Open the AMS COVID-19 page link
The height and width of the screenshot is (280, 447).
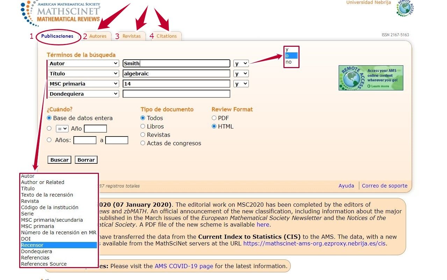pos(184,266)
